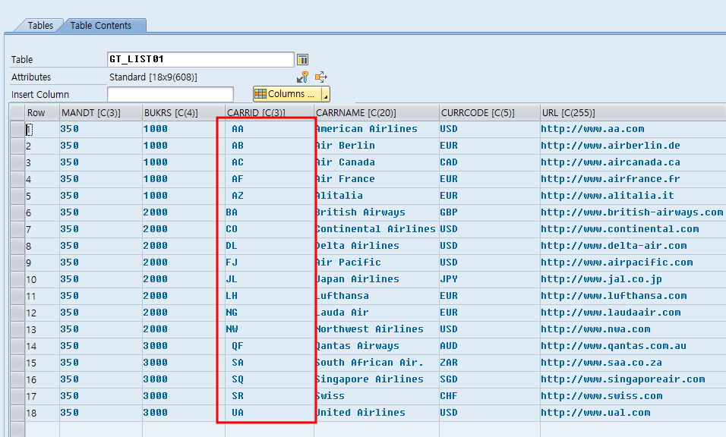Click the URL [C(255)] column header
Viewport: 726px width, 437px height.
coord(633,112)
